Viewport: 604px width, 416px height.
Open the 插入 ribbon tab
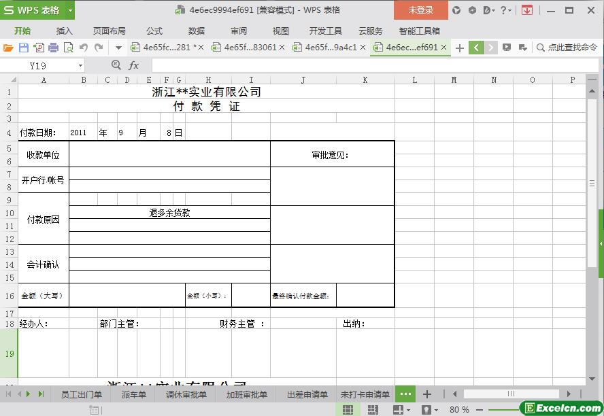pos(64,31)
